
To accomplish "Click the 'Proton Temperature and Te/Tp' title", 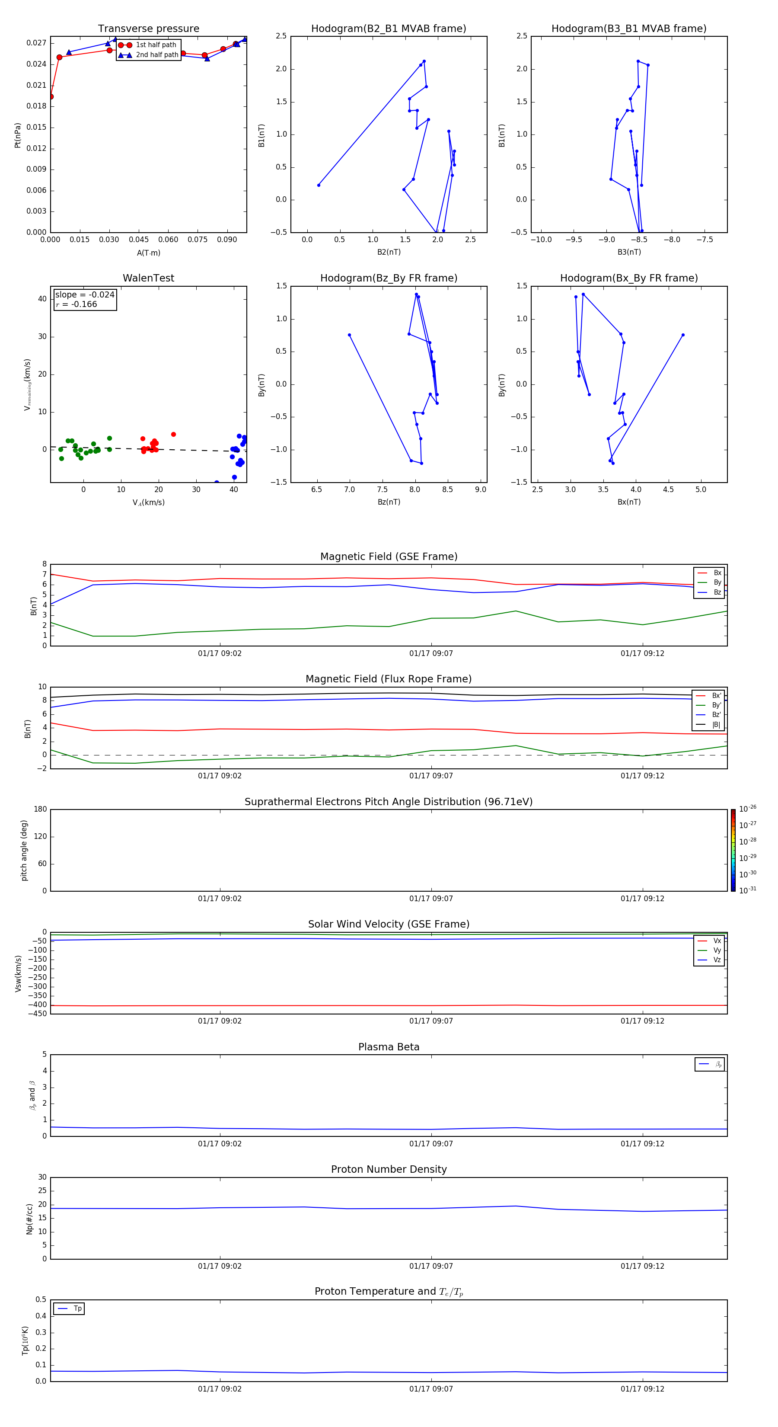I will (389, 1292).
